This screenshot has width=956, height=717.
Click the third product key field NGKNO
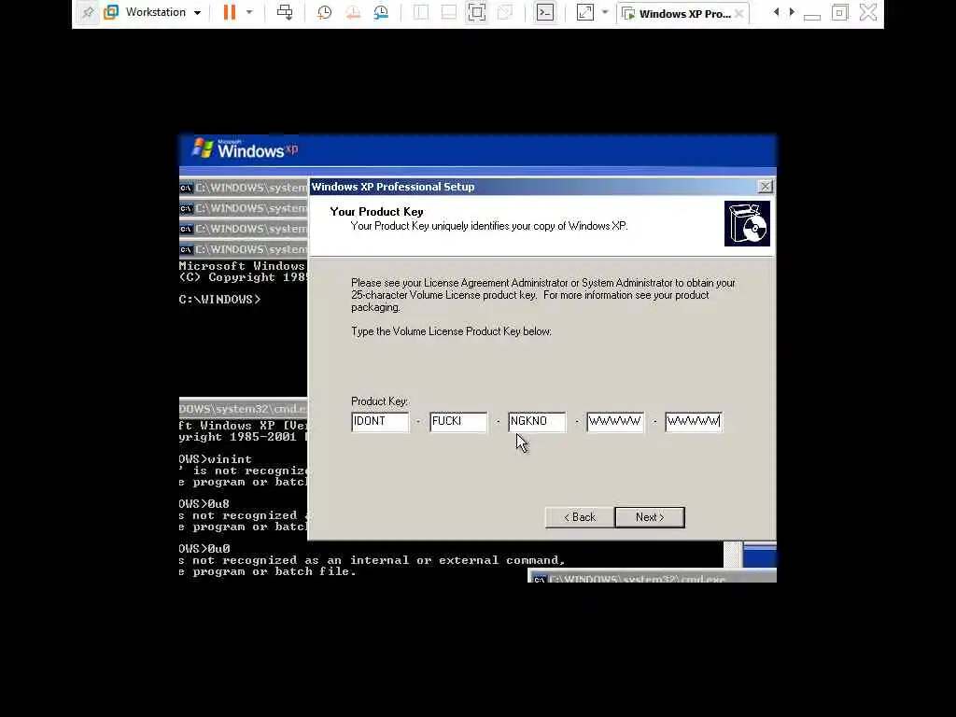[537, 421]
